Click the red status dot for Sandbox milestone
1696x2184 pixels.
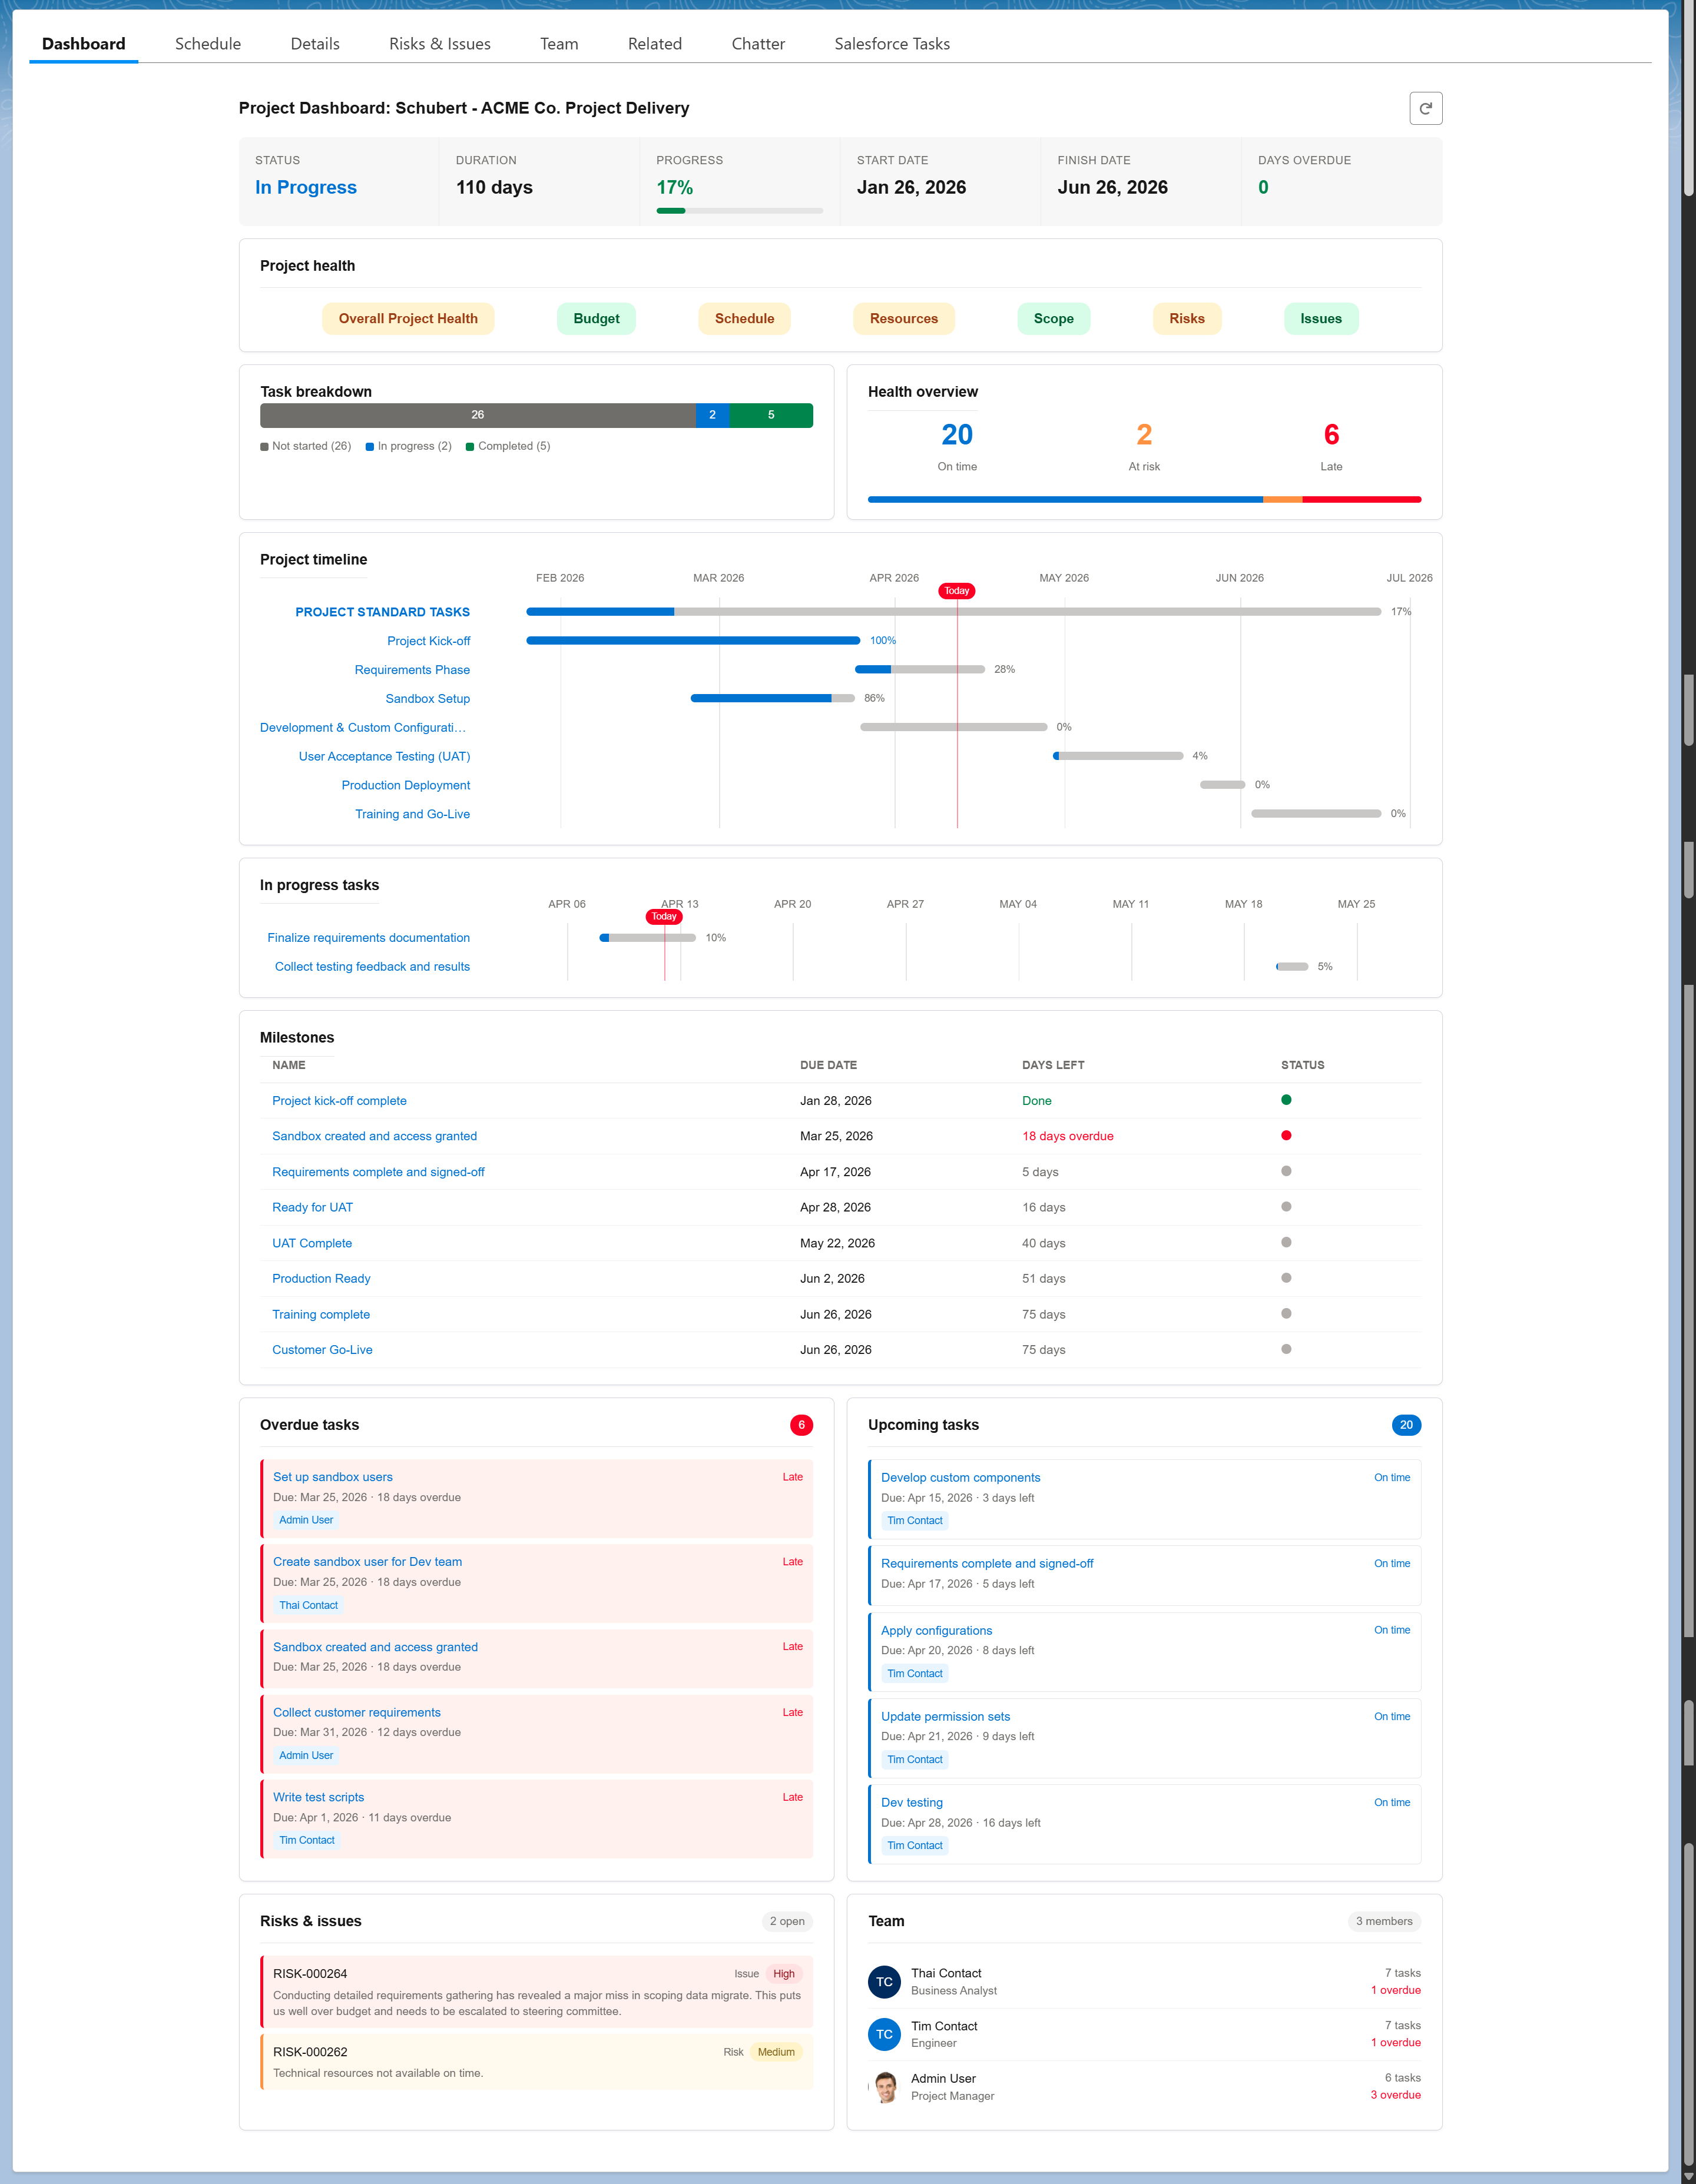(x=1286, y=1136)
